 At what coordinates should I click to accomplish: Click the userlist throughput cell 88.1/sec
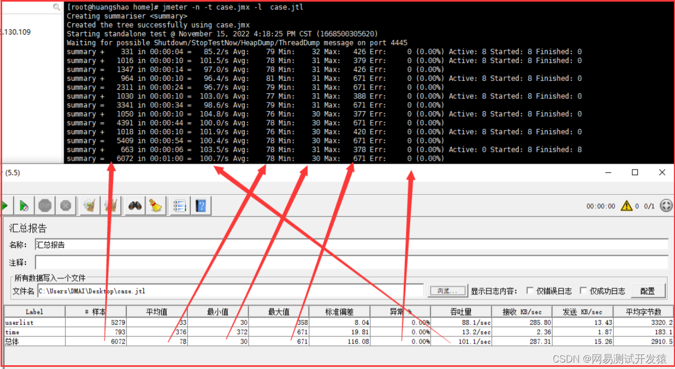(x=462, y=322)
